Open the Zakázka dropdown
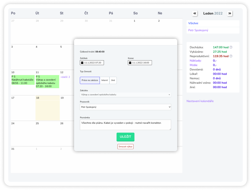Screen dimensions: 251x190 125,95
